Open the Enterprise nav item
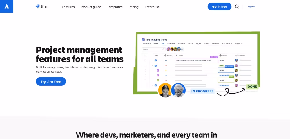This screenshot has width=290, height=139. click(x=152, y=7)
